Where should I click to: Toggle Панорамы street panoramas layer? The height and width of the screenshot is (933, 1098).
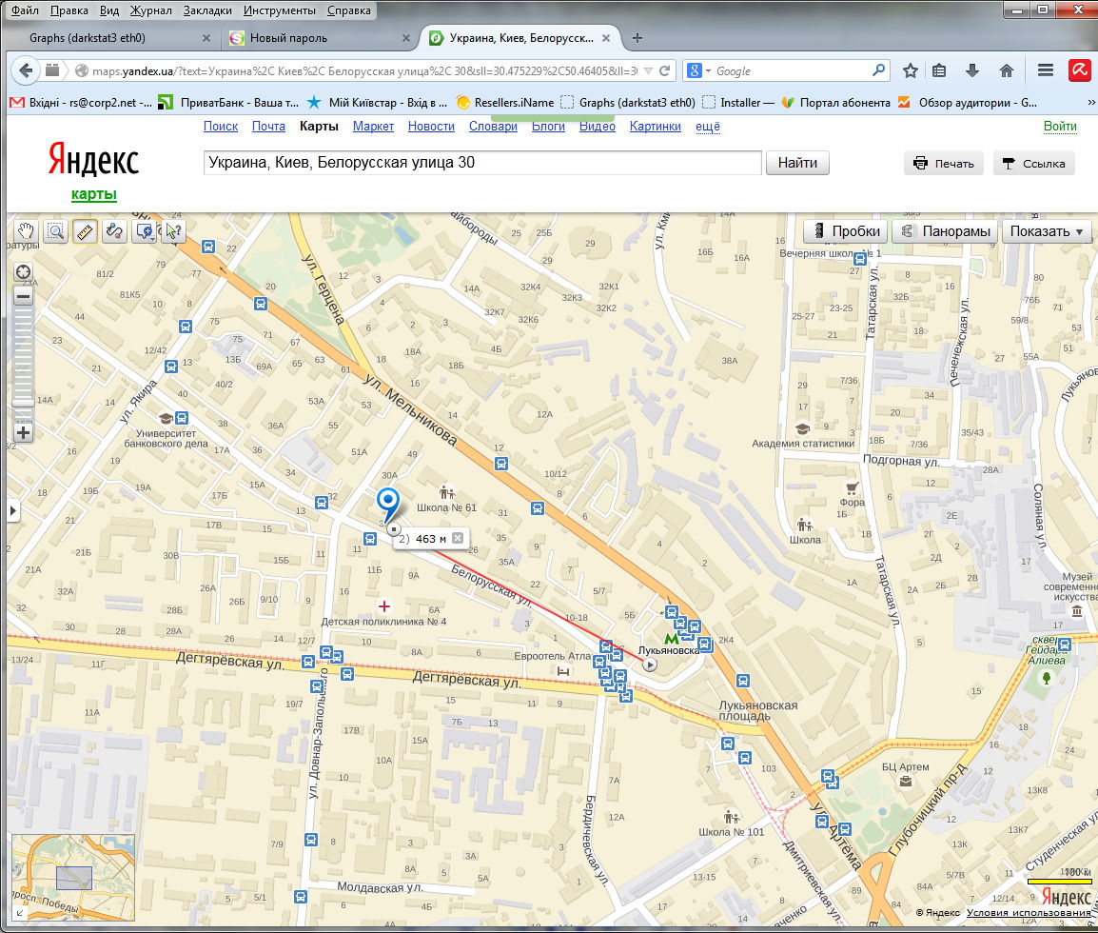pyautogui.click(x=945, y=231)
